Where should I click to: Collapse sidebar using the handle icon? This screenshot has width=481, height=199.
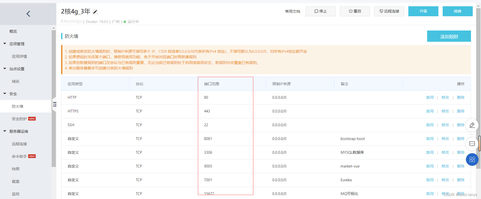(55, 104)
